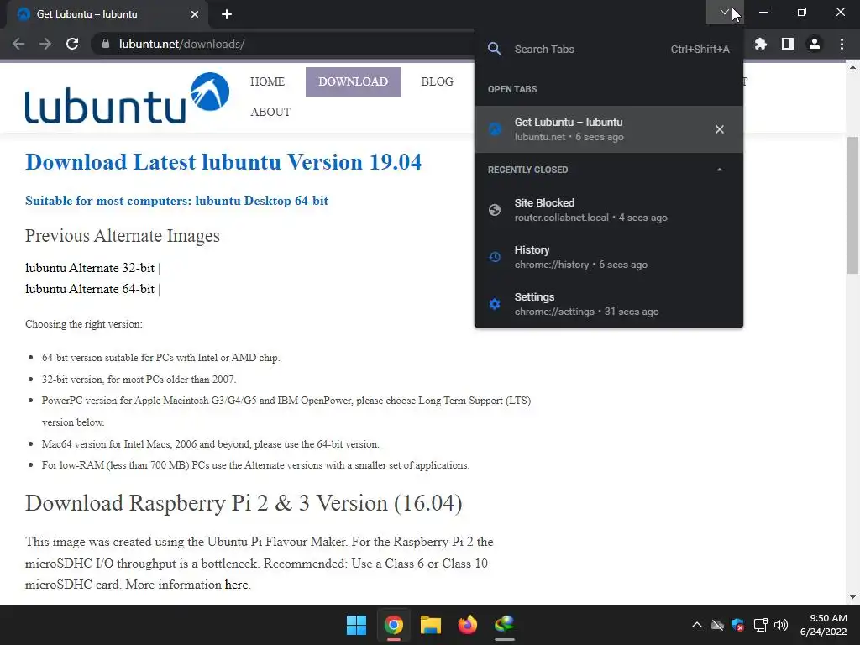Click lubuntu Desktop 64-bit link
The width and height of the screenshot is (860, 645).
coord(262,201)
